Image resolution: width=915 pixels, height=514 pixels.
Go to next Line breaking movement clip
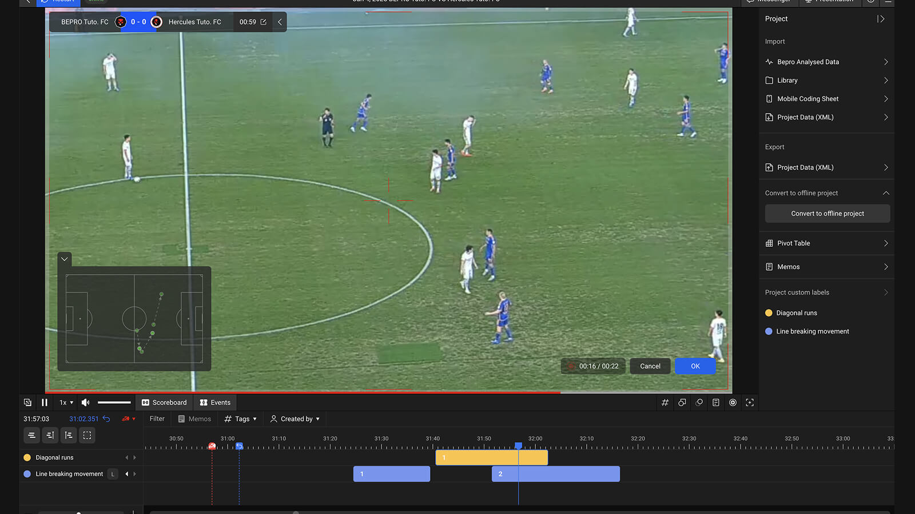click(135, 474)
